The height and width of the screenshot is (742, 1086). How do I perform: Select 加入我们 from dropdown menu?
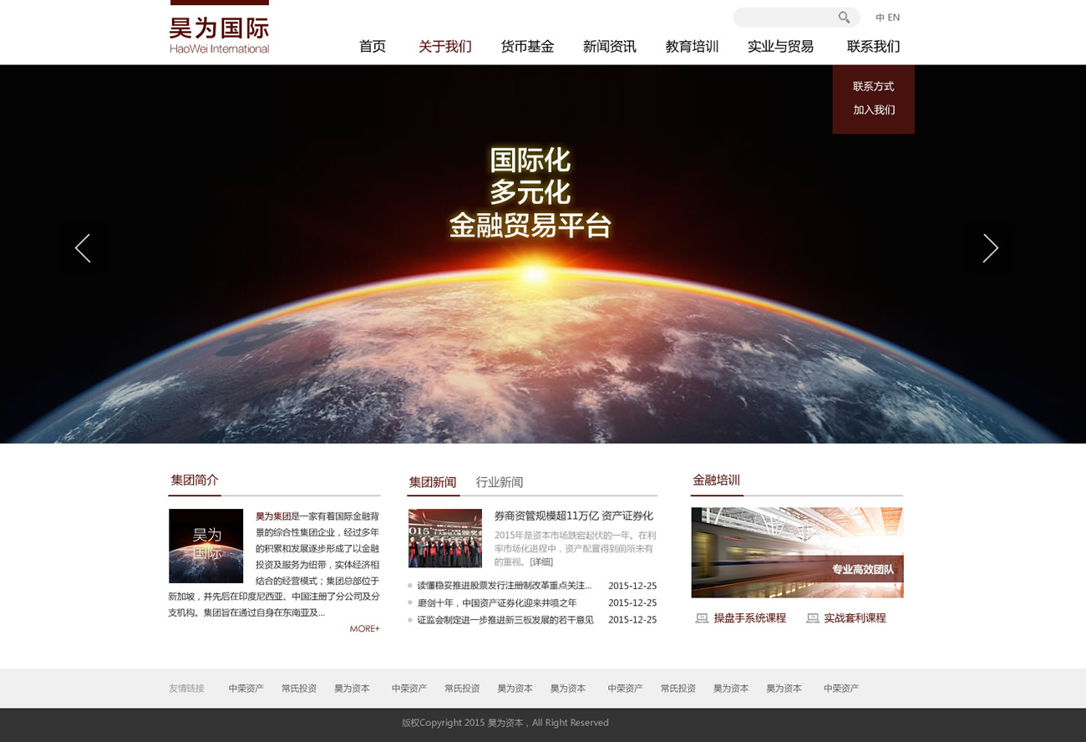pyautogui.click(x=873, y=109)
